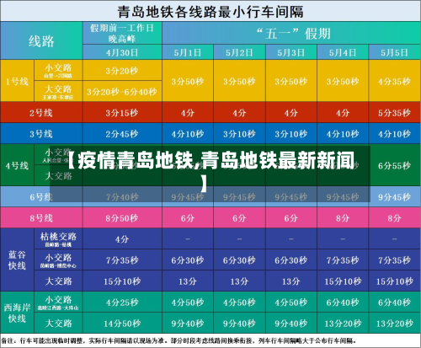Click 3号线 "3分10秒" under 5月2日

coord(239,133)
